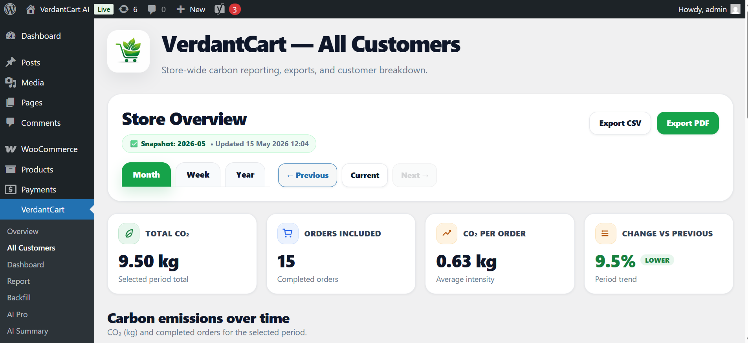
Task: Click the home icon beside VerdantCart AI
Action: [31, 9]
